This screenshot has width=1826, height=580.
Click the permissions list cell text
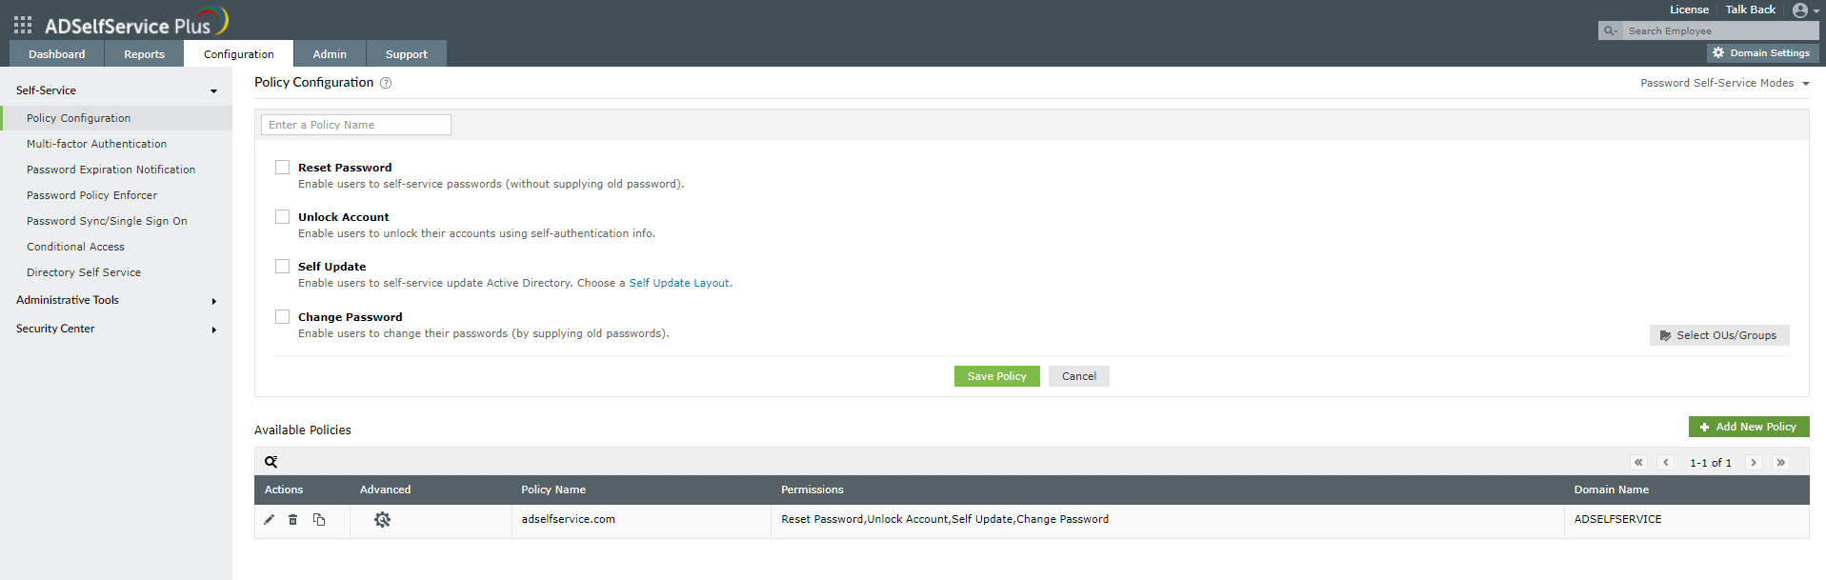[945, 520]
